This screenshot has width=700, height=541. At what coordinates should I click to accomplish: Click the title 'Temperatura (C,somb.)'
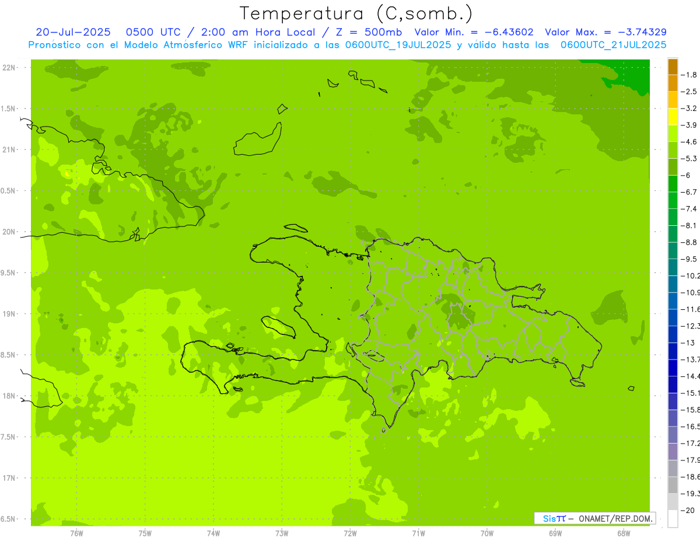coord(356,13)
